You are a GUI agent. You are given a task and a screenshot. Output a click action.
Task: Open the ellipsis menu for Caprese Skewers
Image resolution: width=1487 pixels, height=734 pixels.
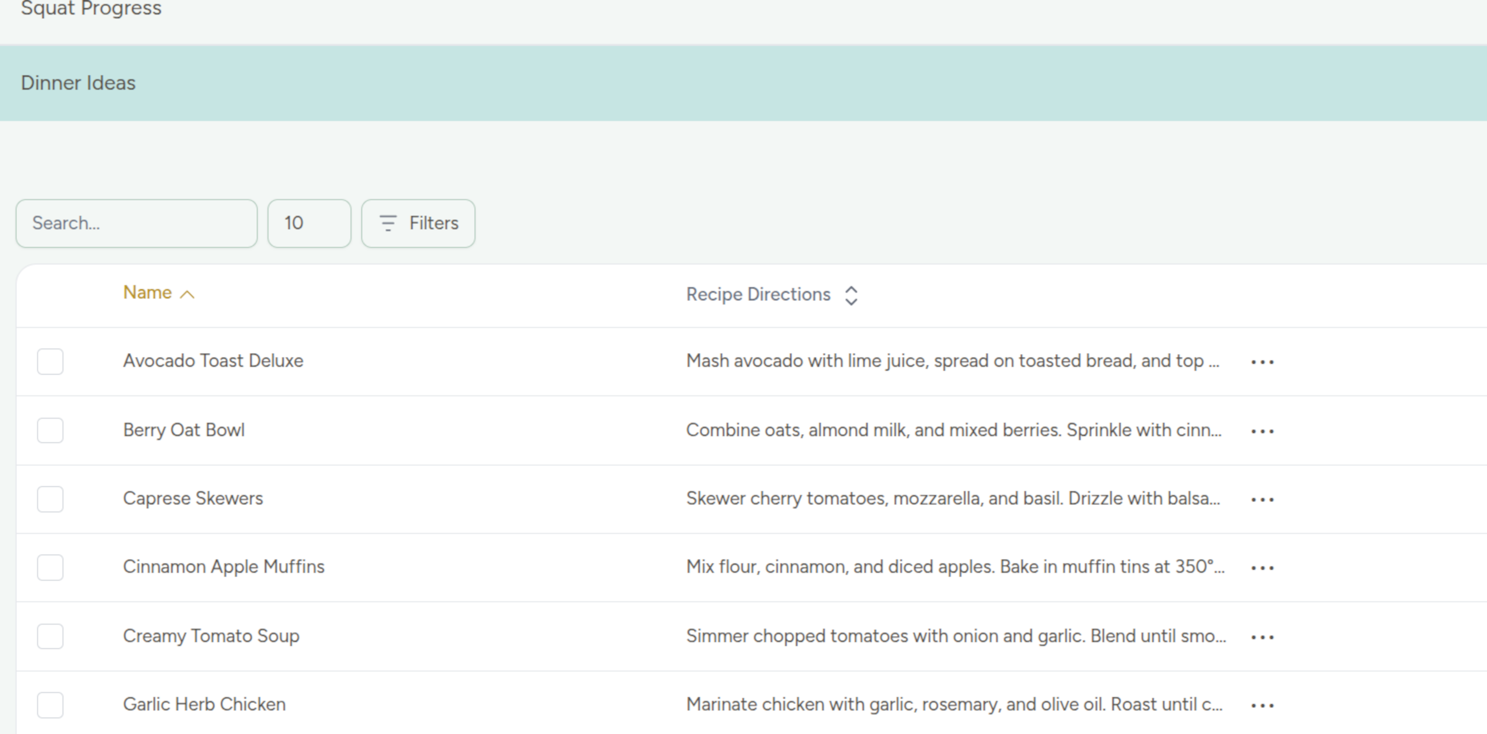tap(1262, 499)
